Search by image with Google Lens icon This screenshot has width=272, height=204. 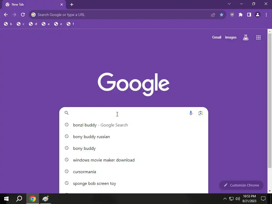point(201,113)
